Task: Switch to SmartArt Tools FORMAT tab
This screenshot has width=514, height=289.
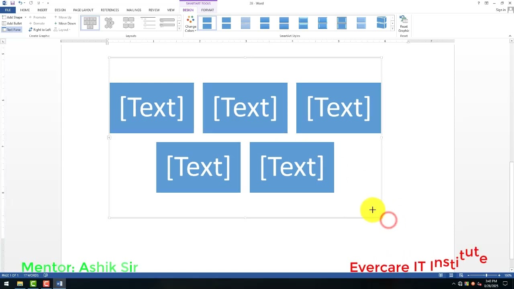Action: point(208,10)
